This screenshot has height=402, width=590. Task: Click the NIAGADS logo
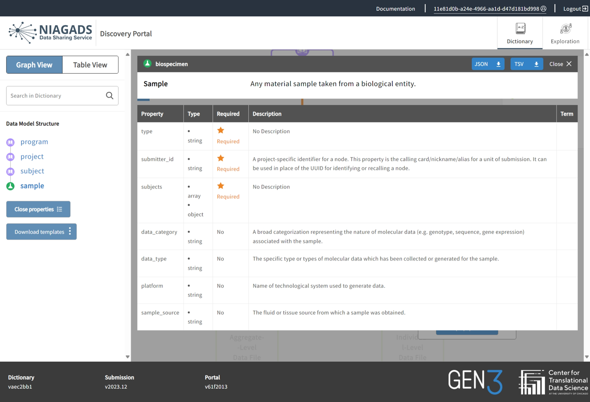(x=50, y=33)
